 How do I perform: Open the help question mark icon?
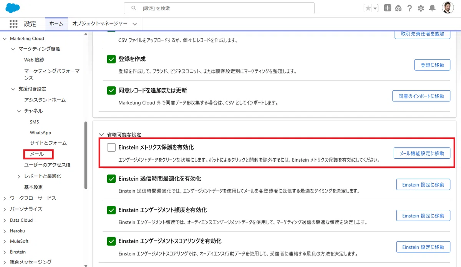pos(410,8)
